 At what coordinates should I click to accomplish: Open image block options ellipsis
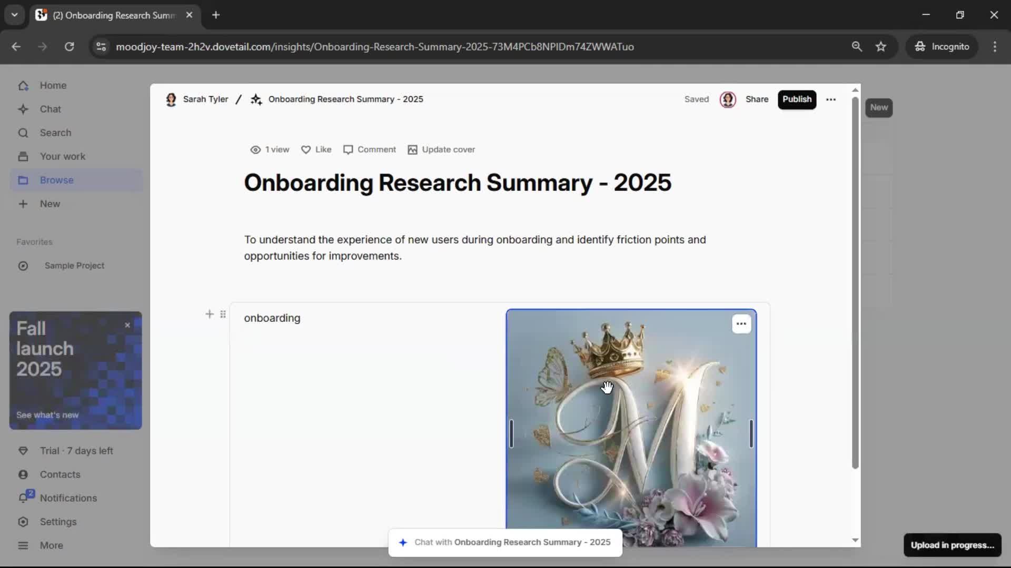(x=741, y=324)
